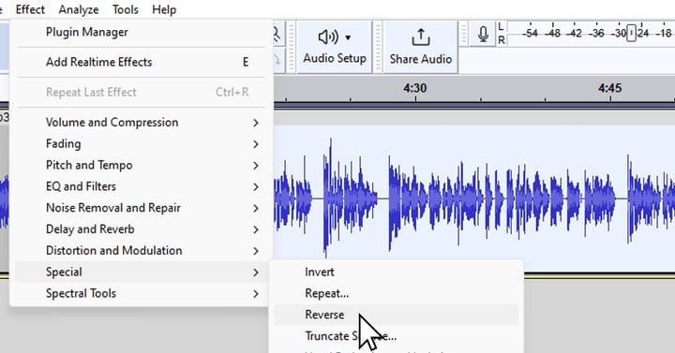Click the microphone record meter icon

point(483,34)
